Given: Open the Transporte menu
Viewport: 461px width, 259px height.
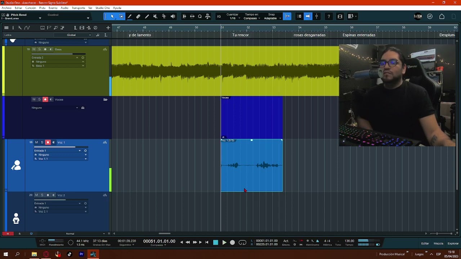Looking at the screenshot, I should [x=78, y=8].
